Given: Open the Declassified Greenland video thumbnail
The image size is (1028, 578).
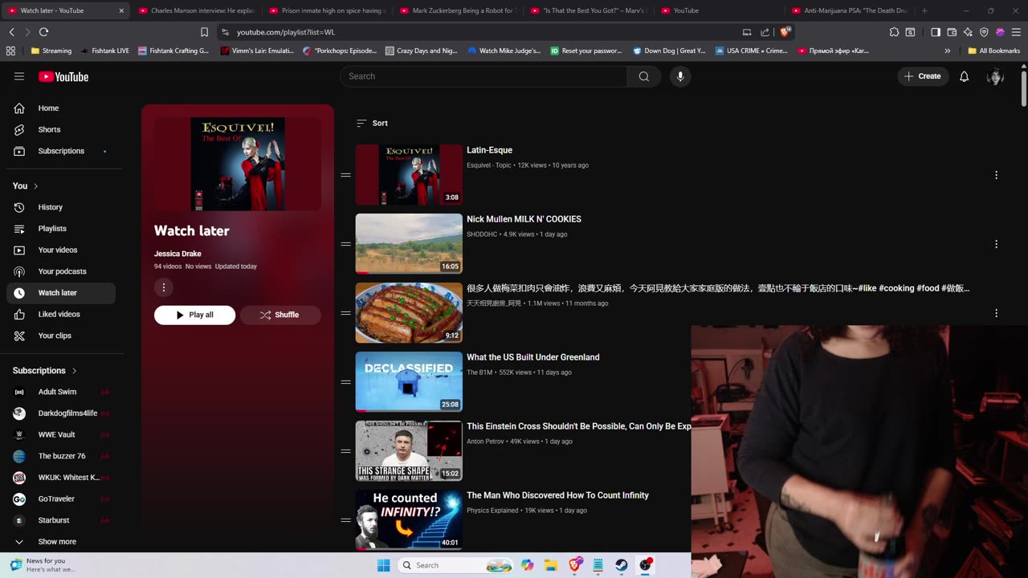Looking at the screenshot, I should [x=409, y=382].
